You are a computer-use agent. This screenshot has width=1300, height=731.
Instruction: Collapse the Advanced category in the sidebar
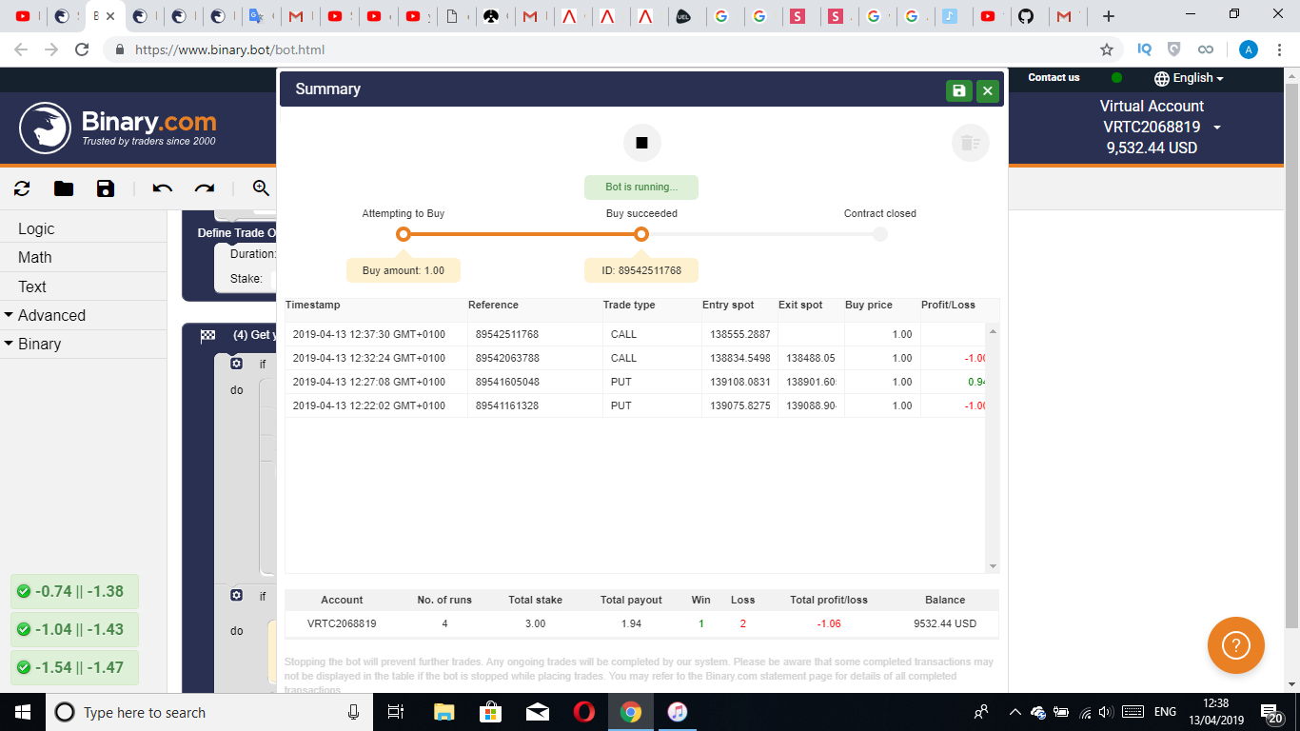[x=51, y=315]
